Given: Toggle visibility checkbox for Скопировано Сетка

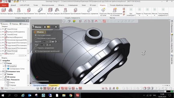Looking at the screenshot, I should (5, 69).
